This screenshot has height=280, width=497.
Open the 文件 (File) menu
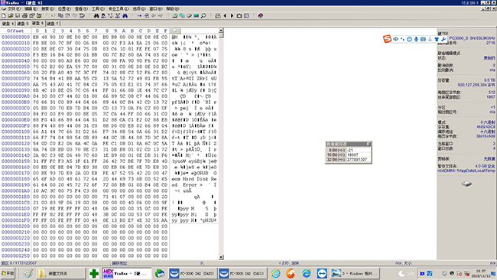pos(14,9)
